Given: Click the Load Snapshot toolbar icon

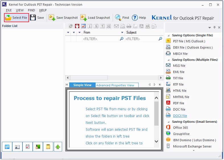Looking at the screenshot, I should [83, 18].
